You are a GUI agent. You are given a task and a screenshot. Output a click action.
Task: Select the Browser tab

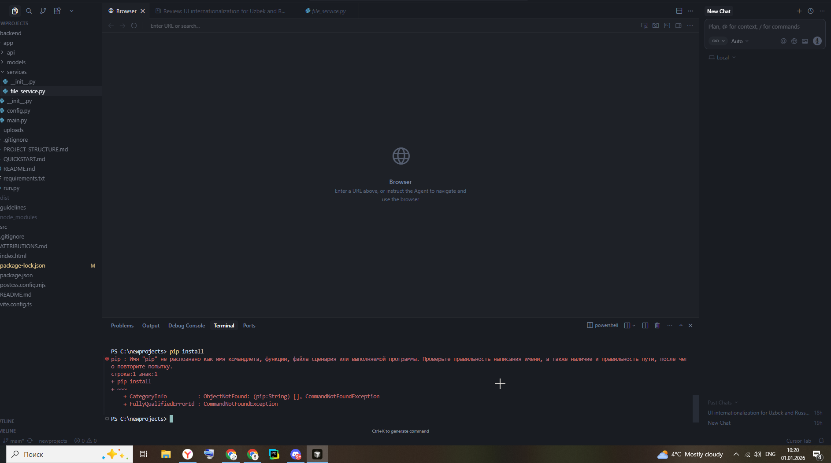[126, 11]
